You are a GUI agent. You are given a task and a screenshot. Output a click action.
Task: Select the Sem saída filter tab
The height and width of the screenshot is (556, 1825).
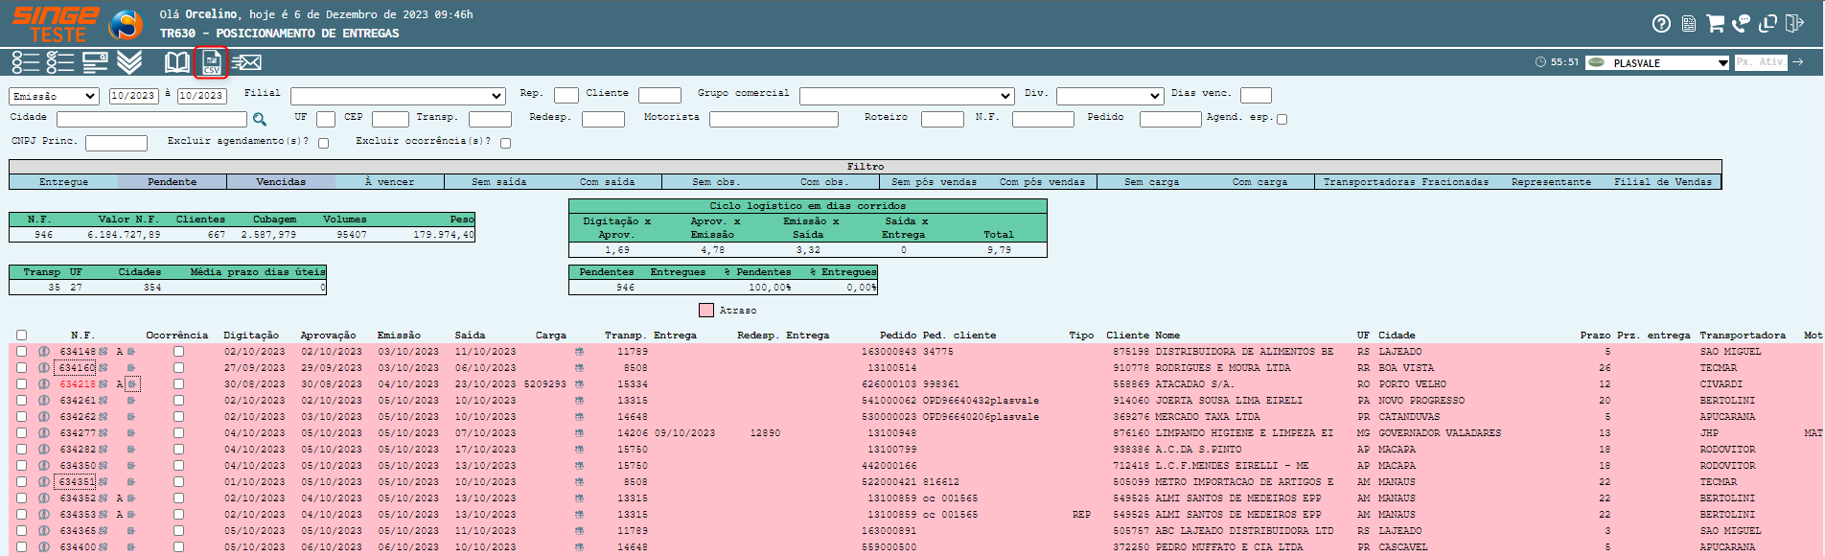point(498,182)
